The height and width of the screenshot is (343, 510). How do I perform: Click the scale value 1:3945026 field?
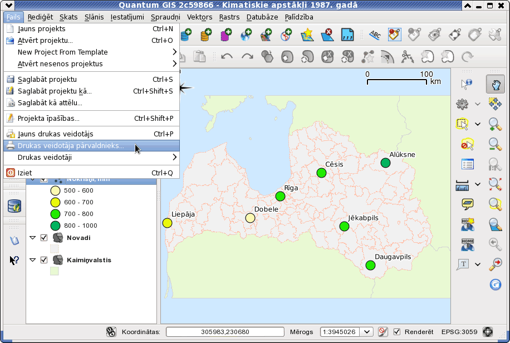tap(340, 332)
